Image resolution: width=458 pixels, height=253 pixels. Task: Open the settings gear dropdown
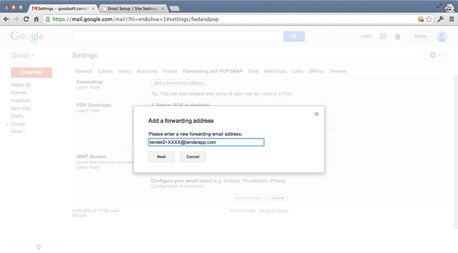pyautogui.click(x=434, y=55)
